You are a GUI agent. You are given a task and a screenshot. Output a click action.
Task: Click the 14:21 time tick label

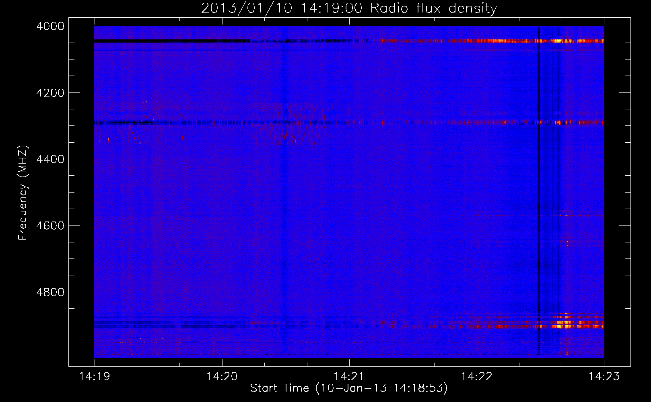tap(349, 376)
